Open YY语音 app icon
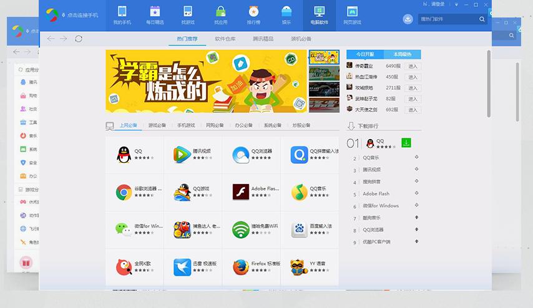The width and height of the screenshot is (533, 308). point(299,267)
